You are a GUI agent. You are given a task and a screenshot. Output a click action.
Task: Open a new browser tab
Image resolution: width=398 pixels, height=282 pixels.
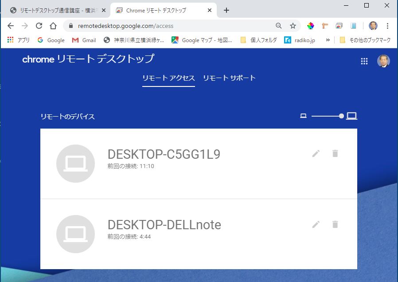click(226, 10)
